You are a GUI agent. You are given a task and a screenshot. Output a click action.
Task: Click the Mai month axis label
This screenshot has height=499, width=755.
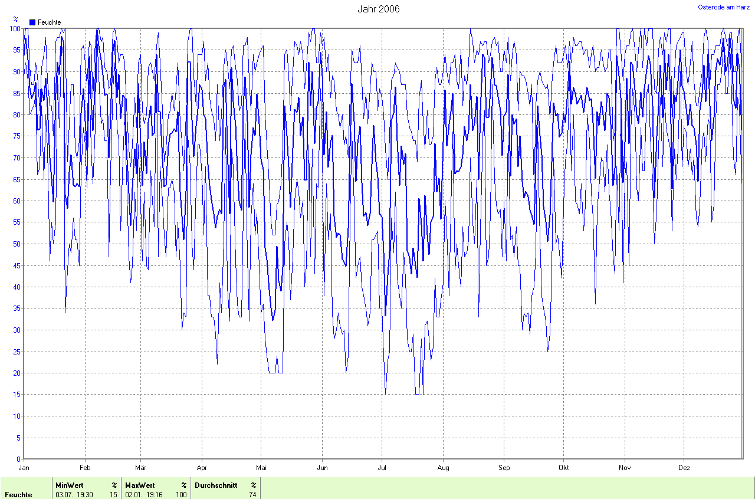tap(261, 468)
